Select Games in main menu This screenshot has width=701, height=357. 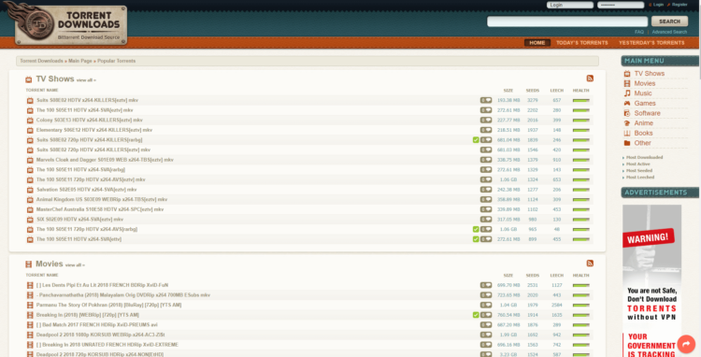[x=645, y=103]
